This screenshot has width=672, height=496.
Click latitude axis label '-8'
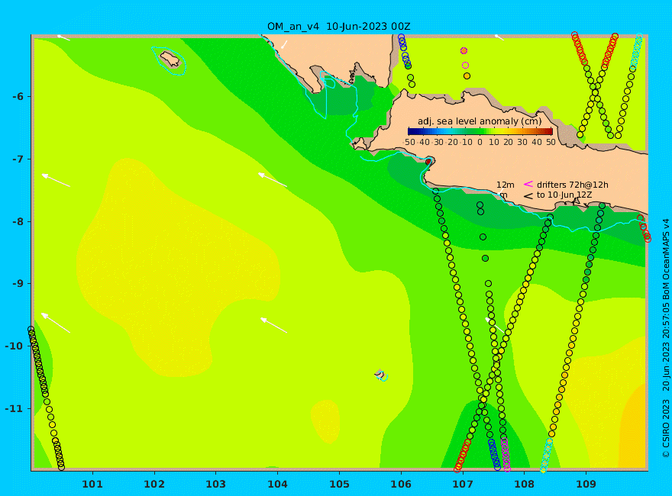(18, 221)
